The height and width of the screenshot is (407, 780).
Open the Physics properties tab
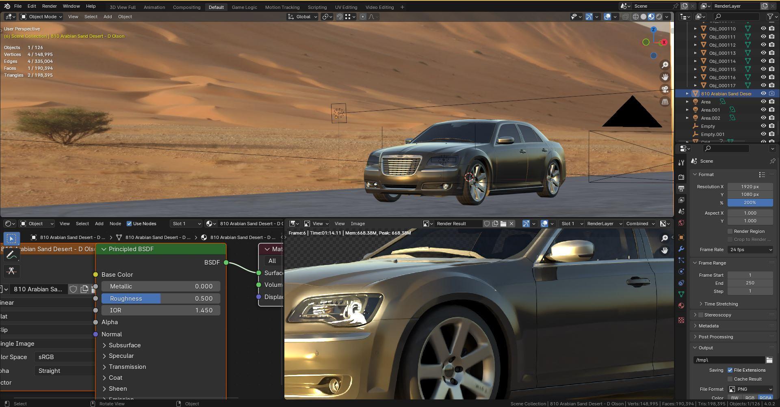[x=681, y=271]
